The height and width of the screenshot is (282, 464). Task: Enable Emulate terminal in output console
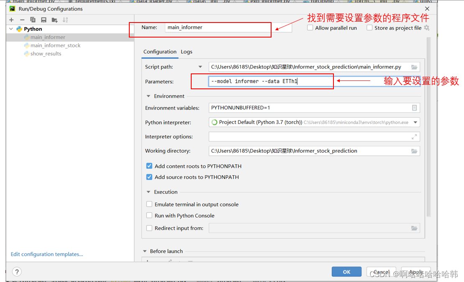click(x=149, y=204)
